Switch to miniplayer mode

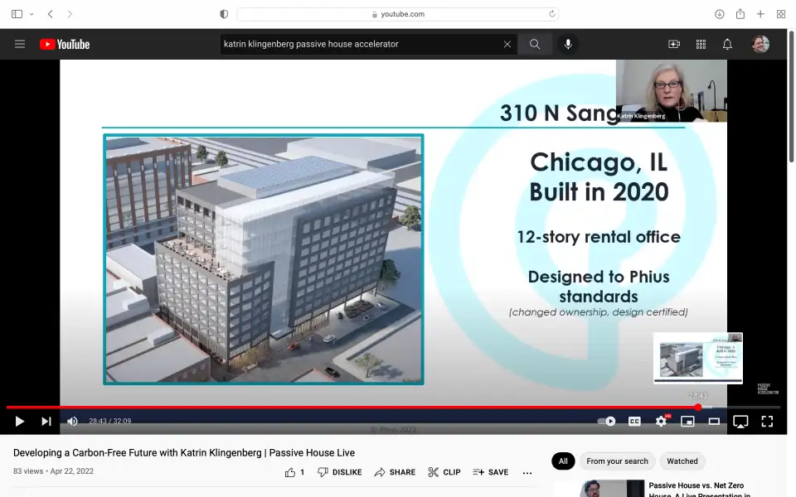tap(687, 421)
